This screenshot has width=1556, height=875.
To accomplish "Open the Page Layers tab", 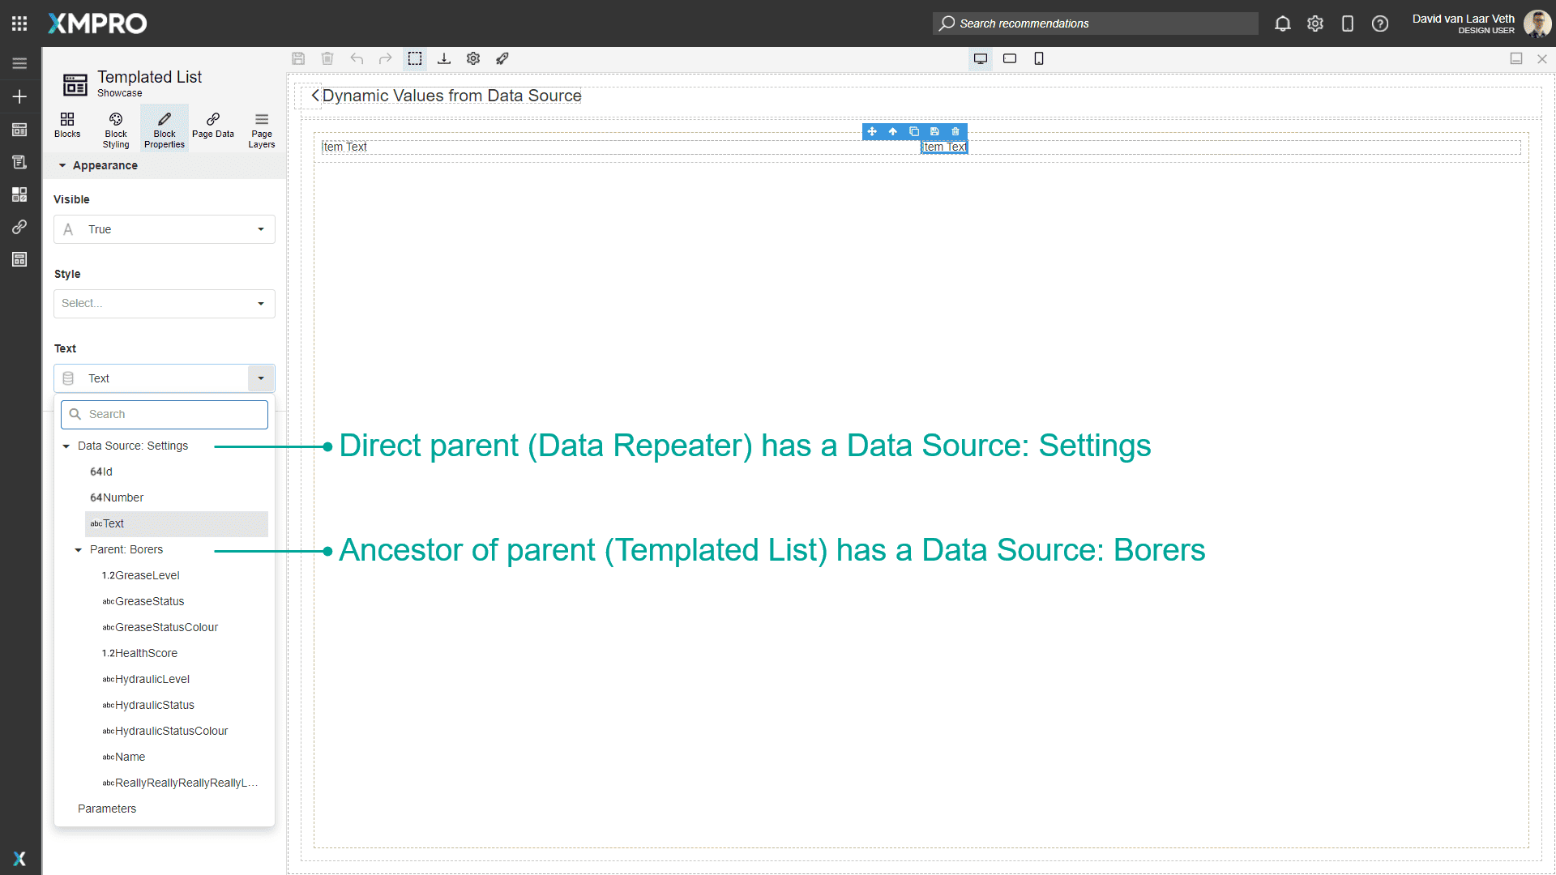I will pyautogui.click(x=262, y=130).
